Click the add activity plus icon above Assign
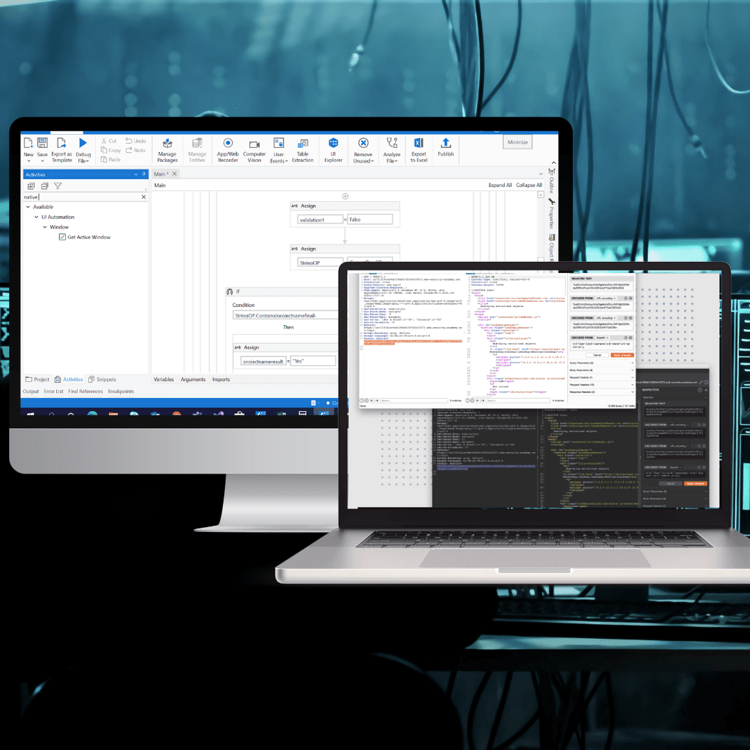The image size is (750, 750). (x=345, y=196)
